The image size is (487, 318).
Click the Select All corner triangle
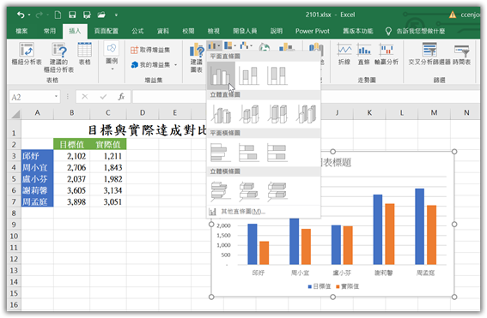15,114
